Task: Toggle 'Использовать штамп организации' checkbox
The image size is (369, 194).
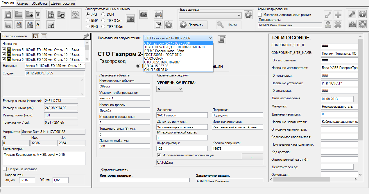Action: [x=159, y=155]
